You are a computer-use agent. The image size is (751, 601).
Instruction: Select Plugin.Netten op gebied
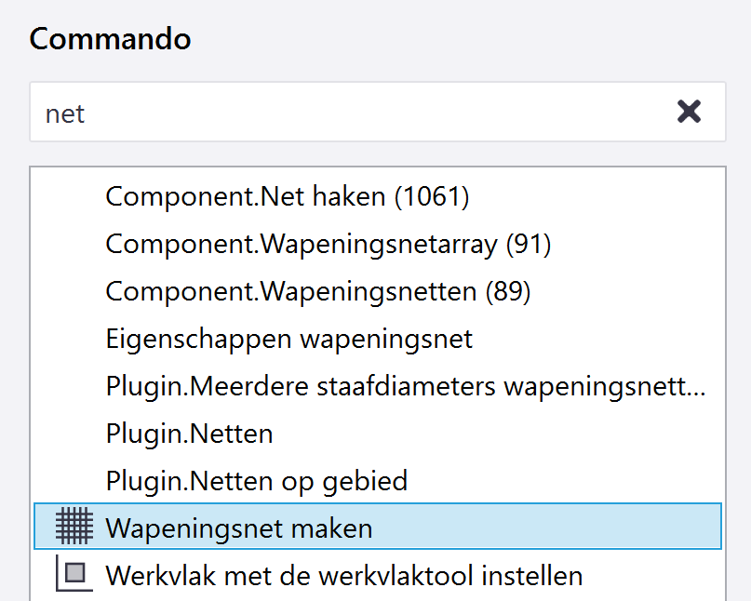(x=256, y=481)
